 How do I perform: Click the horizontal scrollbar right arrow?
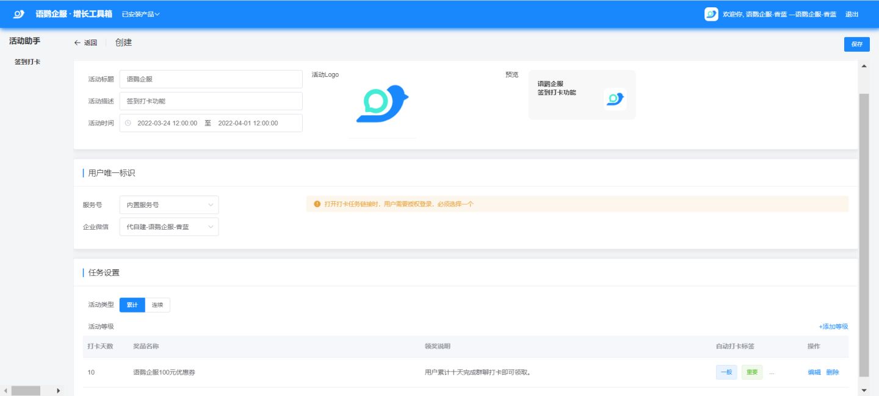59,391
